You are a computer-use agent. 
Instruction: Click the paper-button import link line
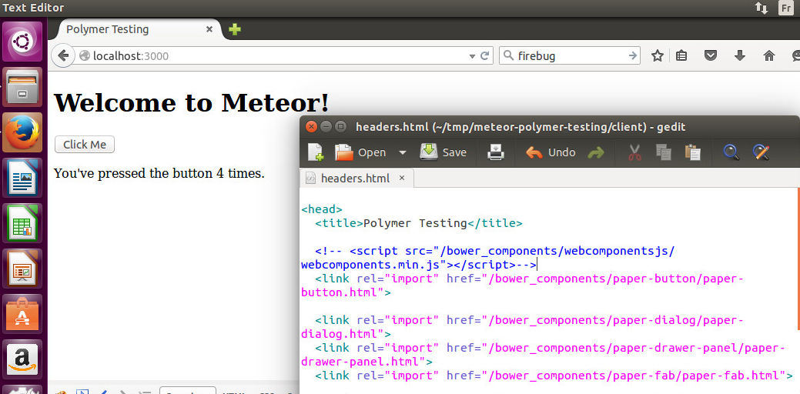pos(529,279)
